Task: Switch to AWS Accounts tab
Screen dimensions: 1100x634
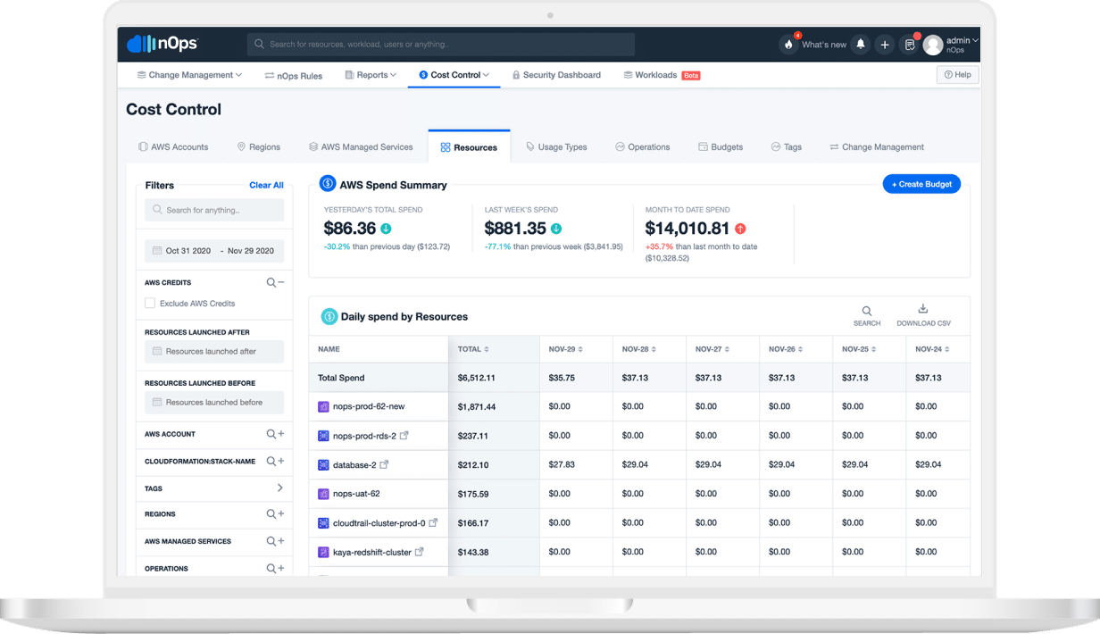Action: (173, 146)
